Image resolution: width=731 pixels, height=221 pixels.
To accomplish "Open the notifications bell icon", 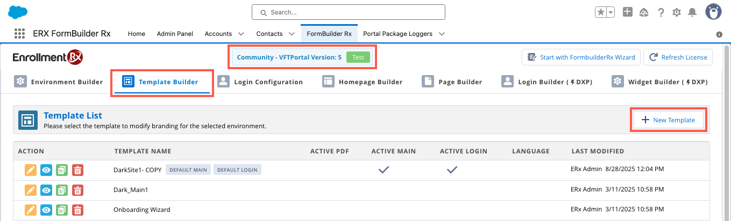I will (x=692, y=12).
